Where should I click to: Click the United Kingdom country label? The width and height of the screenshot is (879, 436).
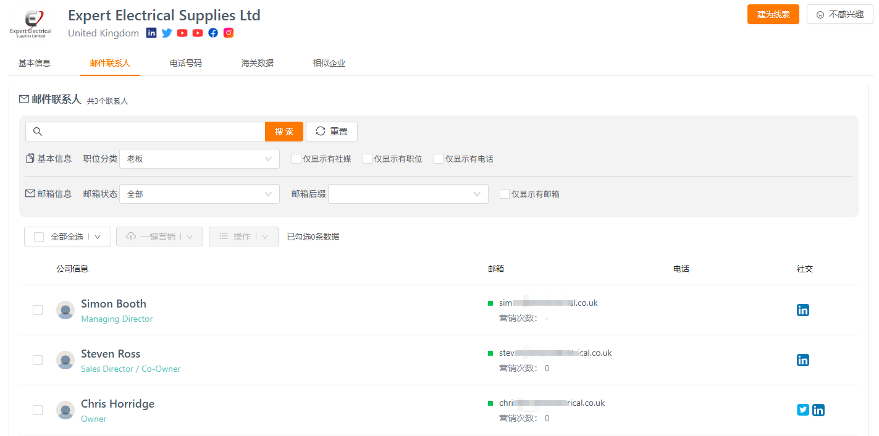tap(103, 33)
